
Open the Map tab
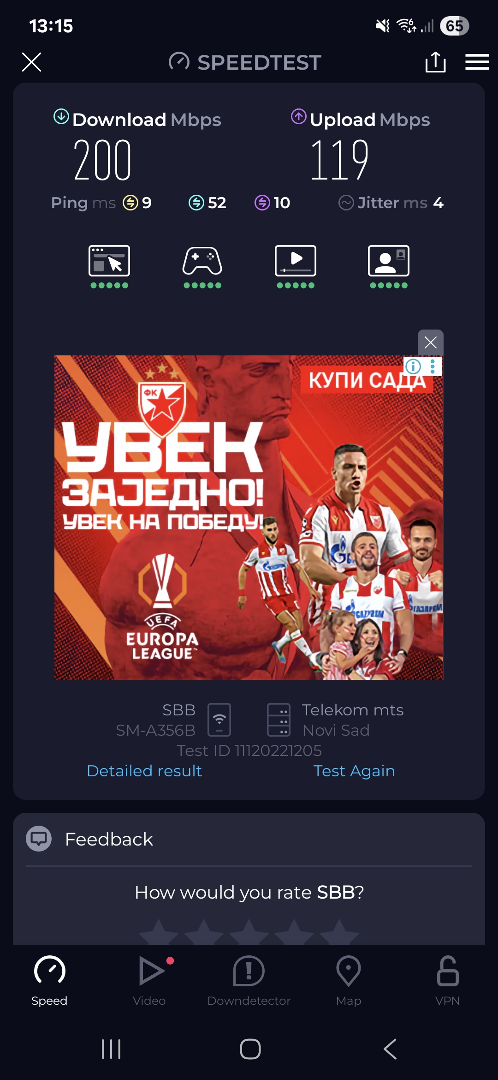[349, 981]
